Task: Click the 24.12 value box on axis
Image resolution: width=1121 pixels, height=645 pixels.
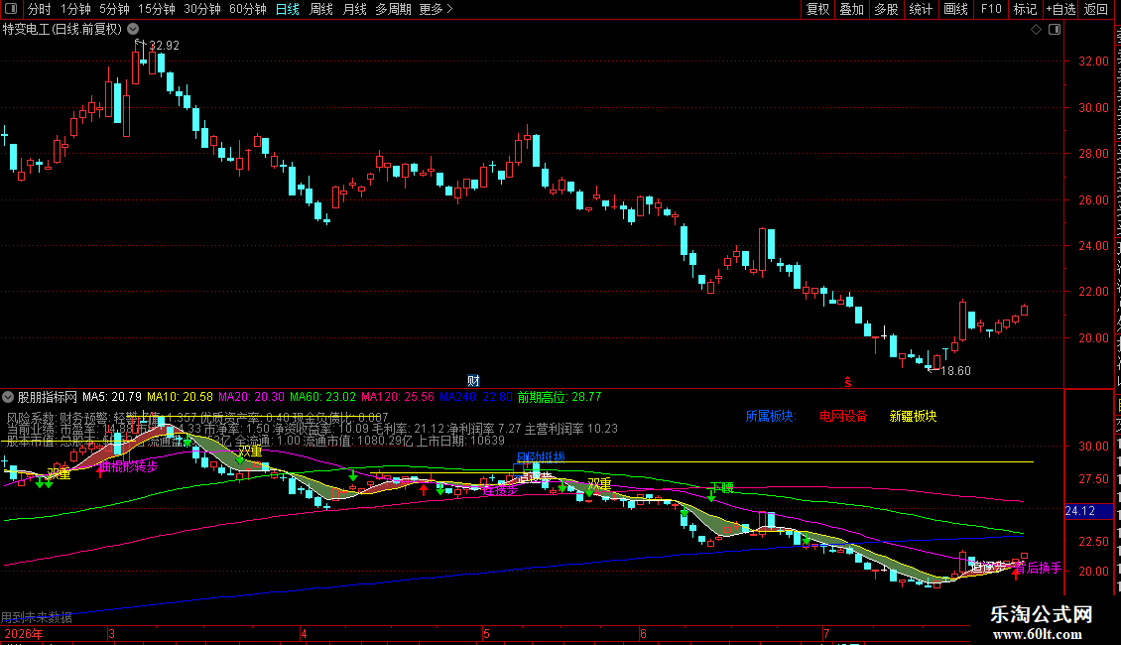Action: 1088,511
